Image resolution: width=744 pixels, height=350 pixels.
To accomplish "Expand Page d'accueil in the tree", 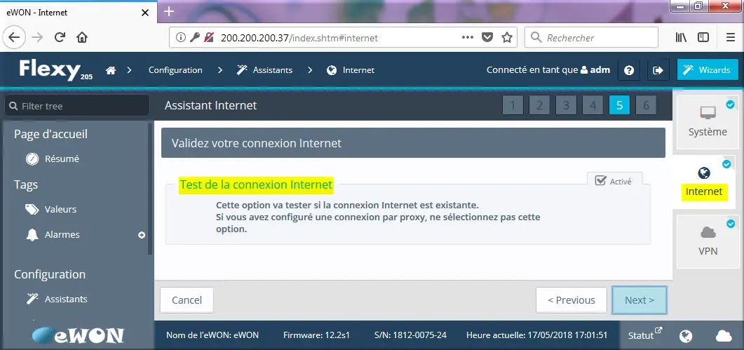I will pyautogui.click(x=50, y=134).
